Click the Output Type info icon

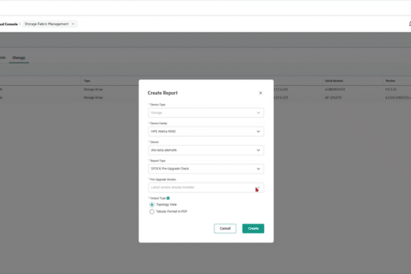[168, 198]
